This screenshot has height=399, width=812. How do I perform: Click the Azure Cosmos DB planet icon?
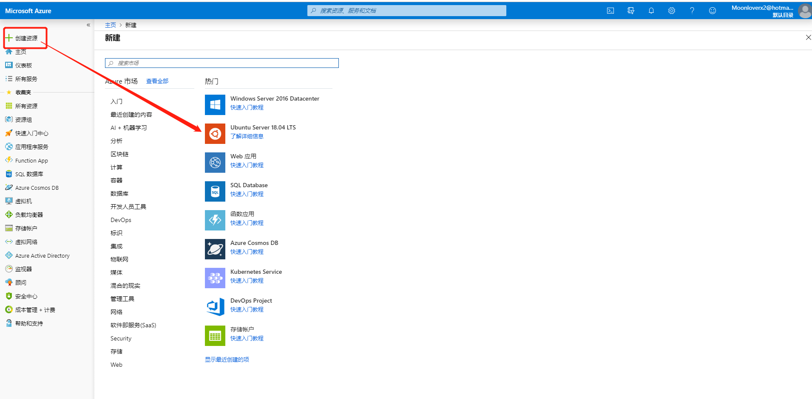click(215, 249)
